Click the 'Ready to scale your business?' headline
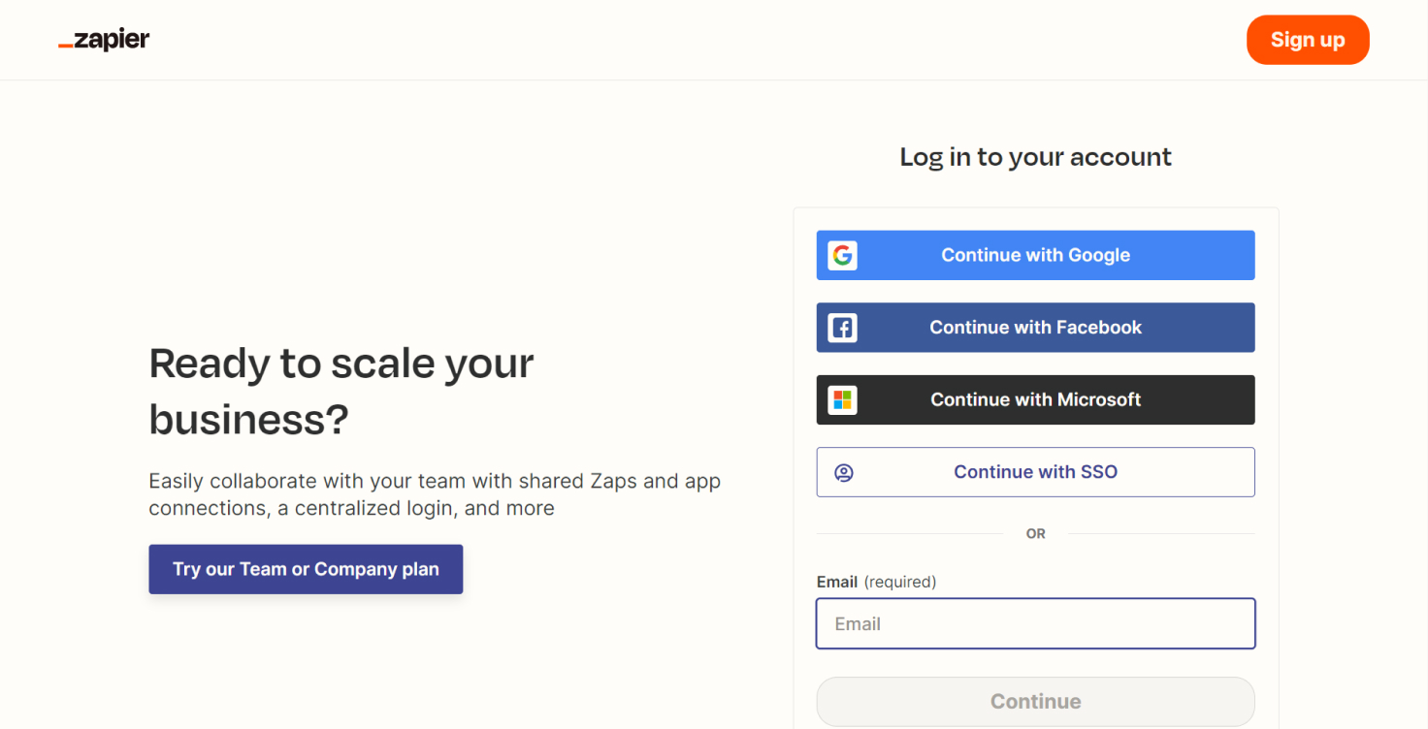The height and width of the screenshot is (729, 1428). [x=341, y=392]
